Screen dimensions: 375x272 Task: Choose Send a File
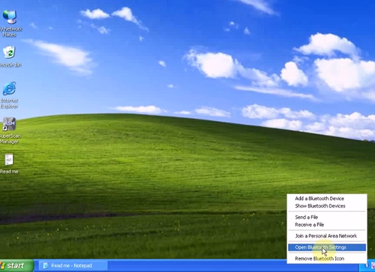327,217
